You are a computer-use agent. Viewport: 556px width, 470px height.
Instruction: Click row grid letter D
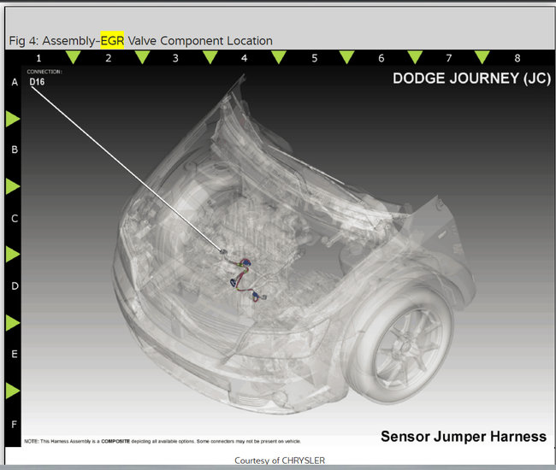pos(15,285)
